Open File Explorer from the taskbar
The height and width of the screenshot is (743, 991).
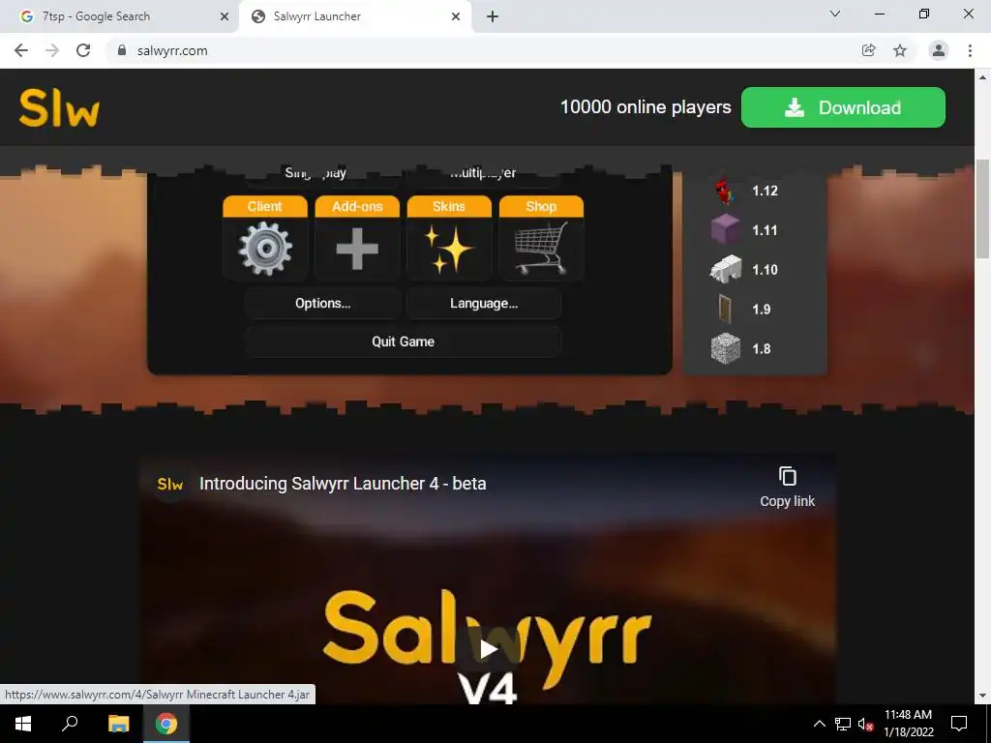[118, 724]
